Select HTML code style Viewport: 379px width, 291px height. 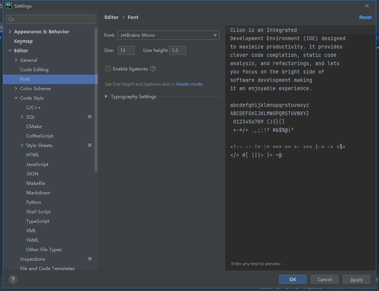(x=33, y=155)
